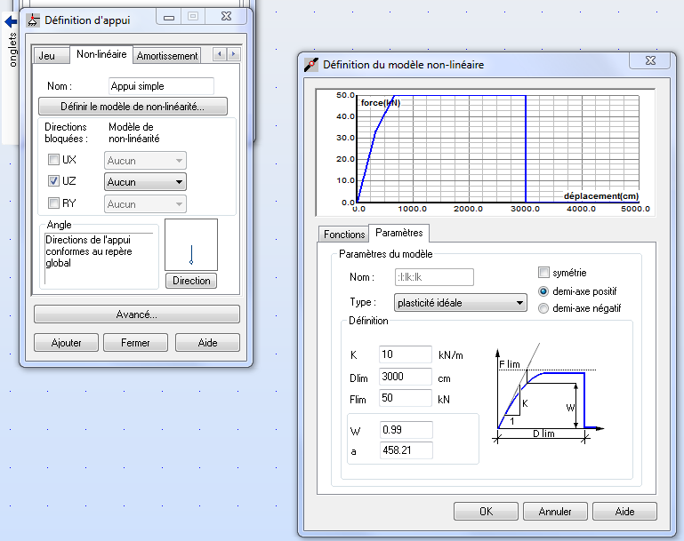This screenshot has height=541, width=684.
Task: Click the blue back arrow icon
Action: pyautogui.click(x=11, y=21)
